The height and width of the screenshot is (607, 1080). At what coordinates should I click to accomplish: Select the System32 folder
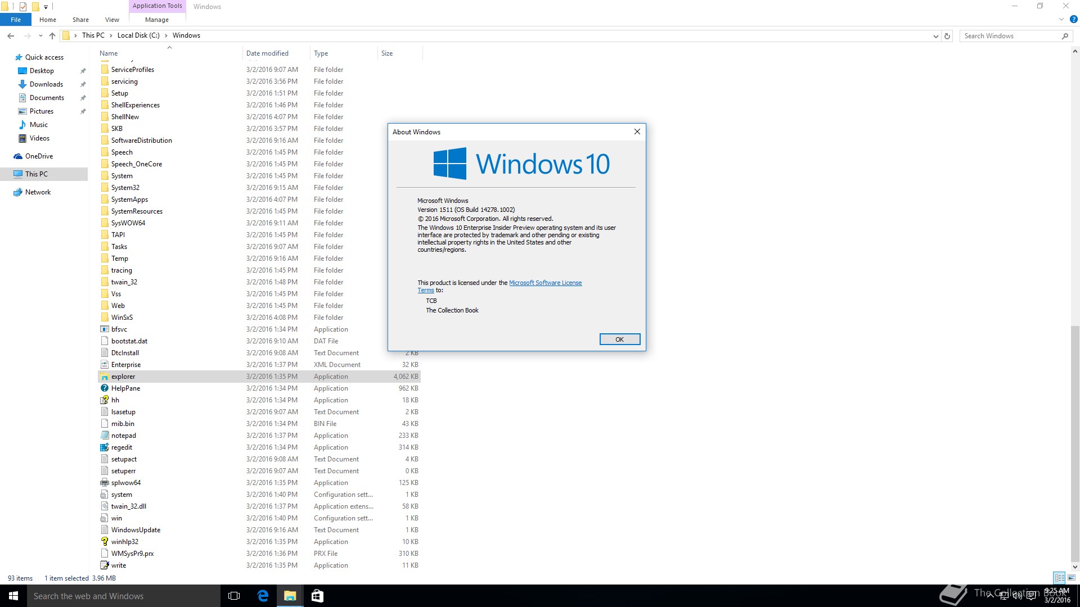[125, 188]
